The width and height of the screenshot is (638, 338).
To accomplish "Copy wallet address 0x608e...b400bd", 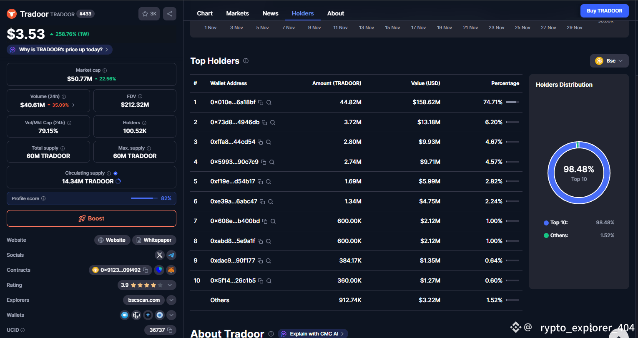I will click(265, 221).
